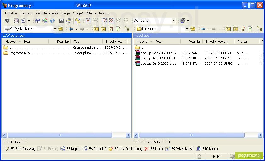Click F8 Usuń button

coord(154,149)
